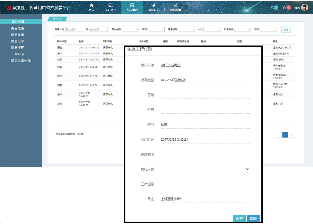This screenshot has height=224, width=313.
Task: Click 型号 field showing 故障
Action: (x=205, y=125)
